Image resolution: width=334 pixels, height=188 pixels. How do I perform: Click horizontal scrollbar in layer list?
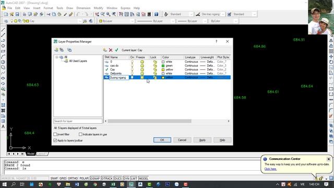click(150, 121)
